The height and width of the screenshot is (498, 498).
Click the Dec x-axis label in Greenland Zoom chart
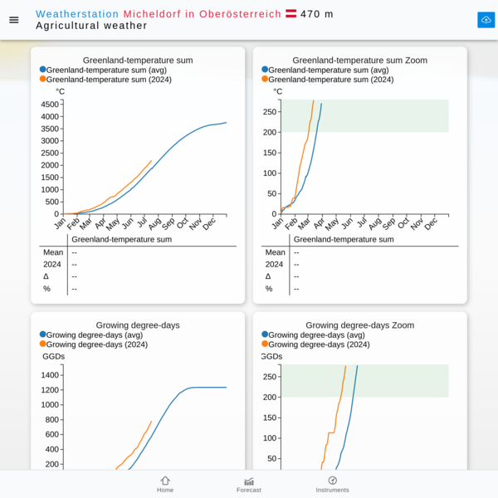click(431, 223)
